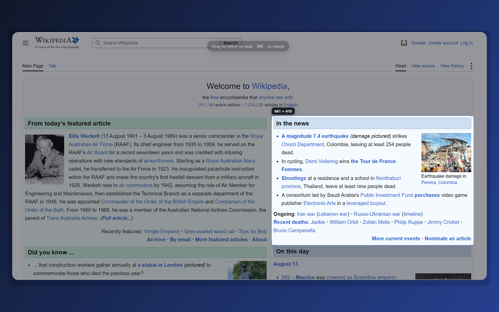This screenshot has height=312, width=499.
Task: Focus the Search Wikipedia input field
Action: (x=156, y=43)
